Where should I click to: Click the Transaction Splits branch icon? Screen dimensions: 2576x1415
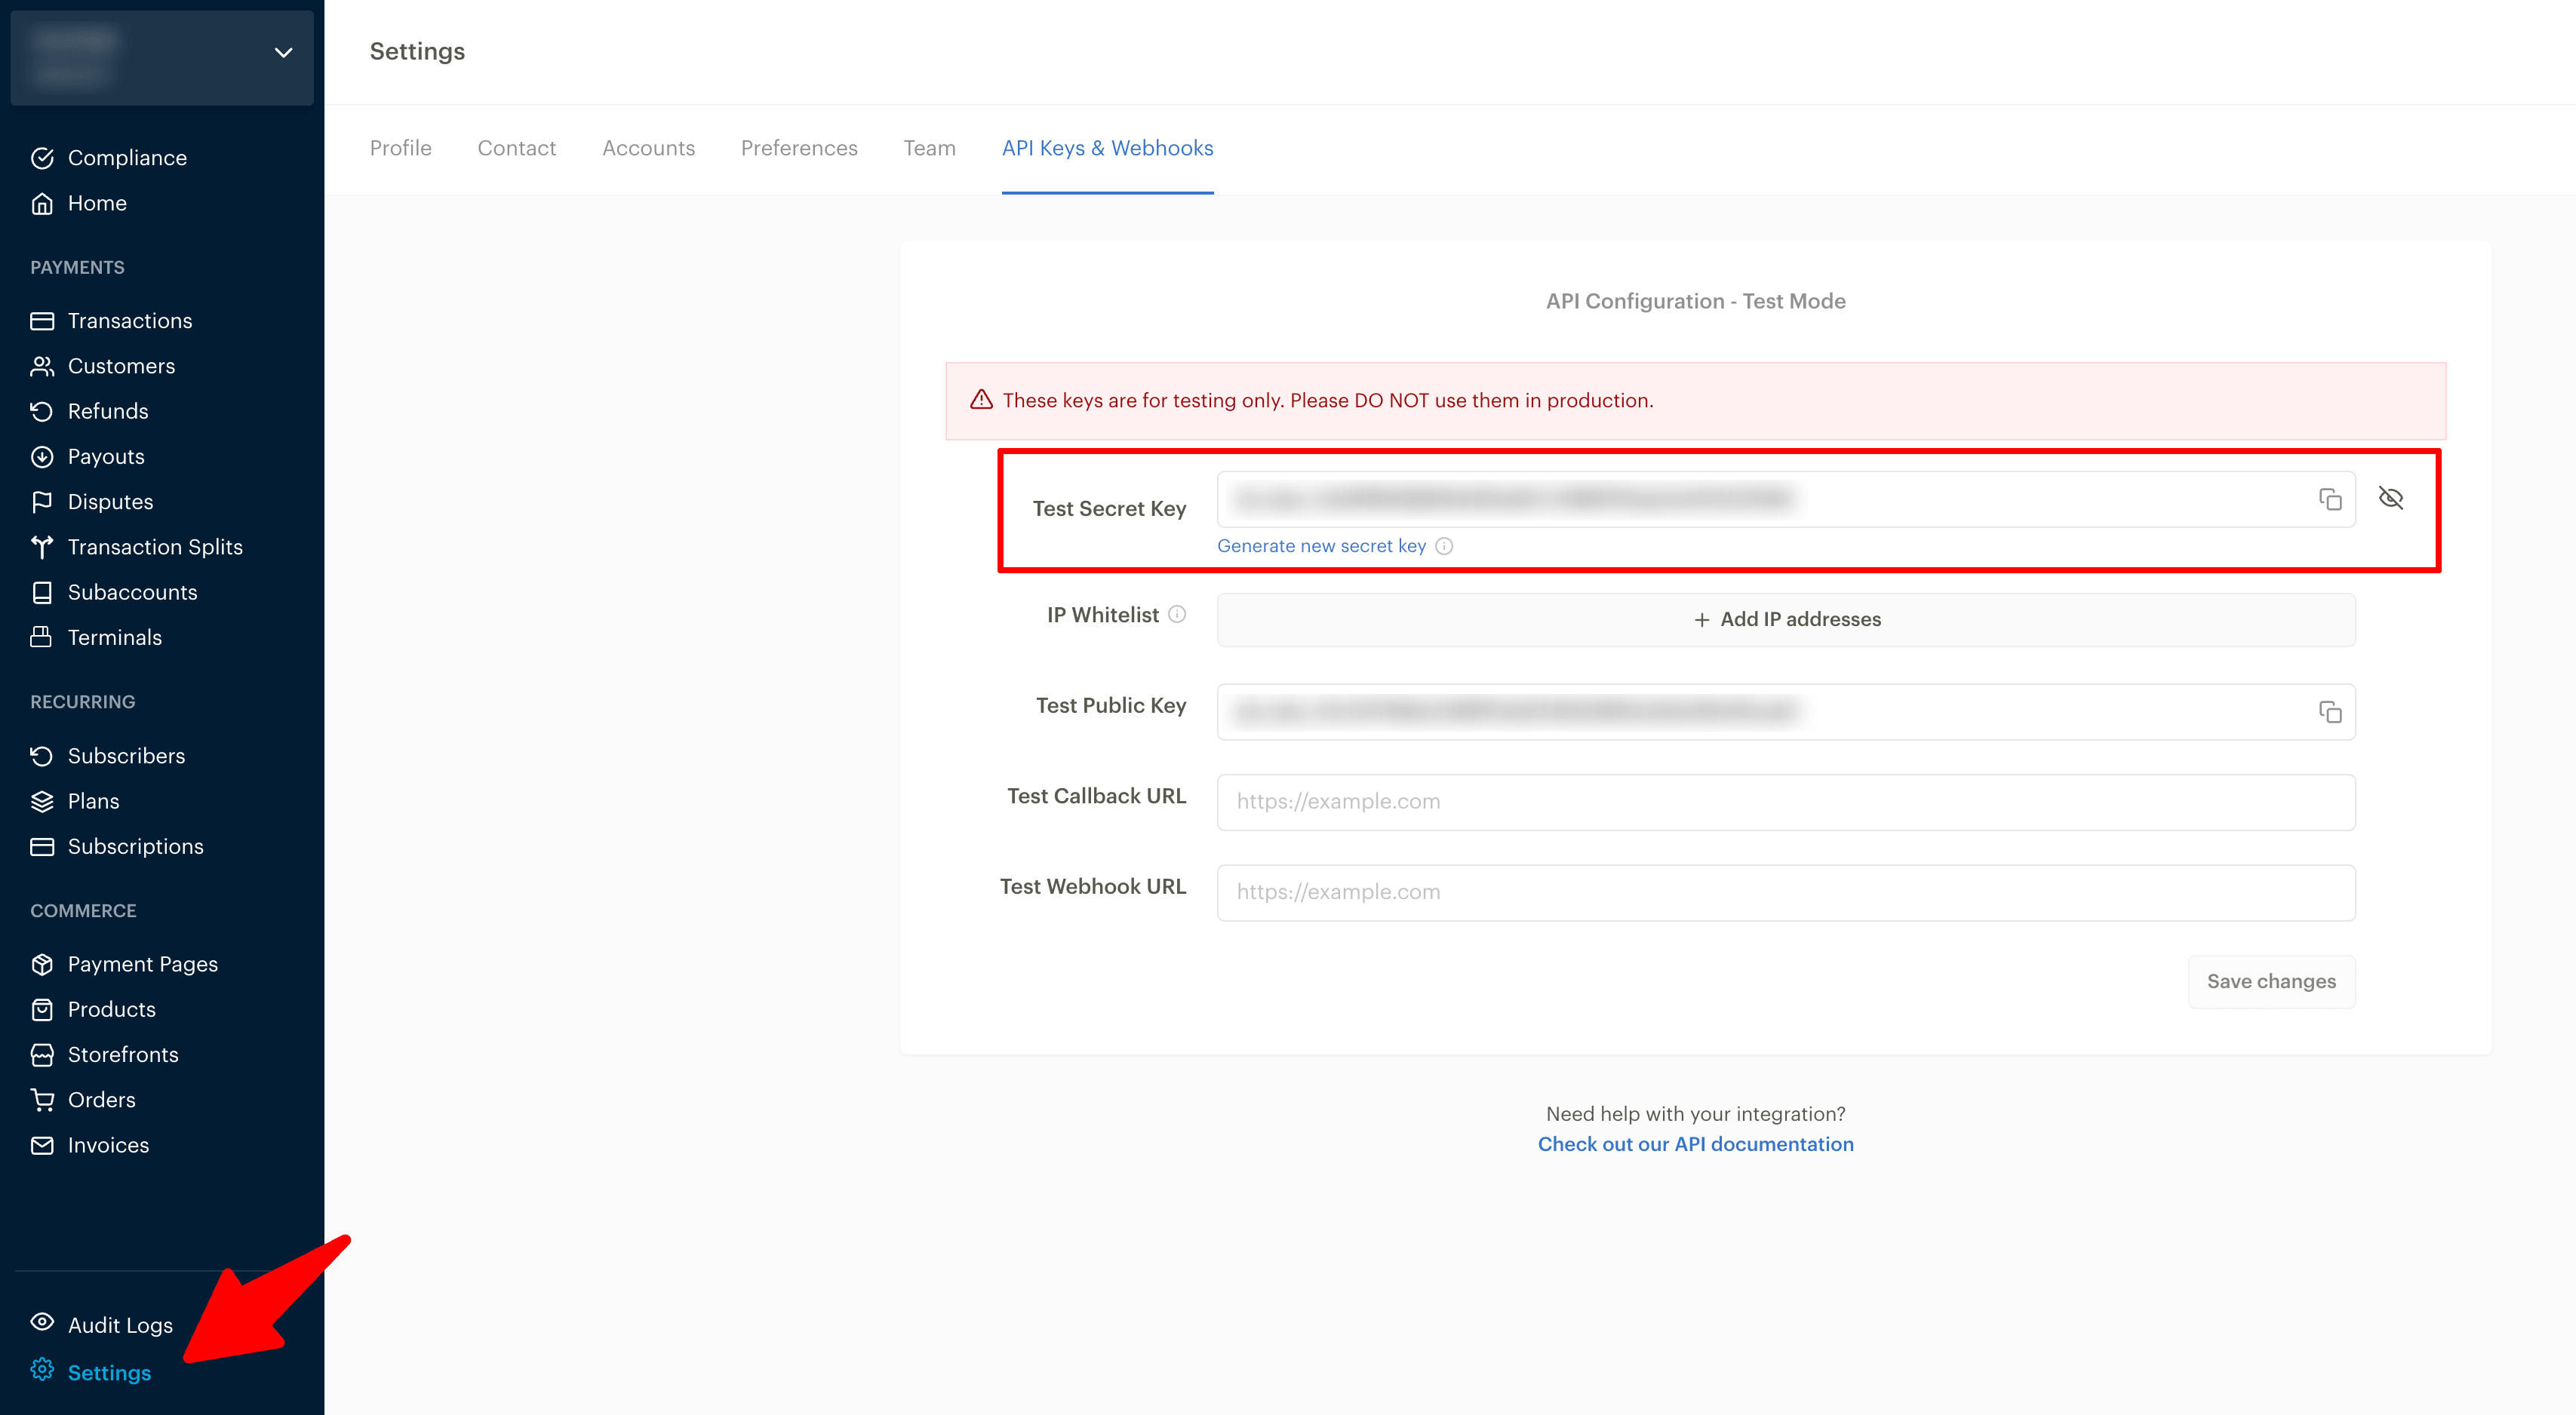(x=42, y=547)
